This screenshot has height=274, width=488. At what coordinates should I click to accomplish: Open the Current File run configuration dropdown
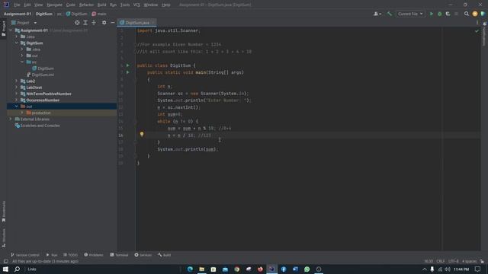click(410, 14)
